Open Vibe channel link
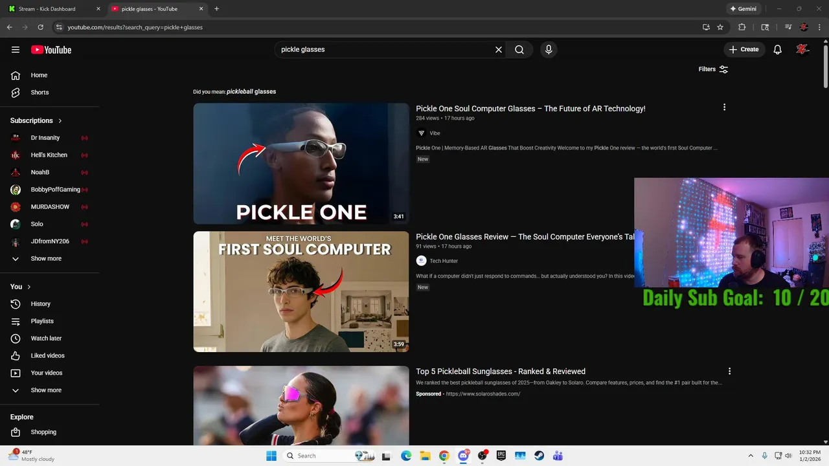 pos(435,133)
